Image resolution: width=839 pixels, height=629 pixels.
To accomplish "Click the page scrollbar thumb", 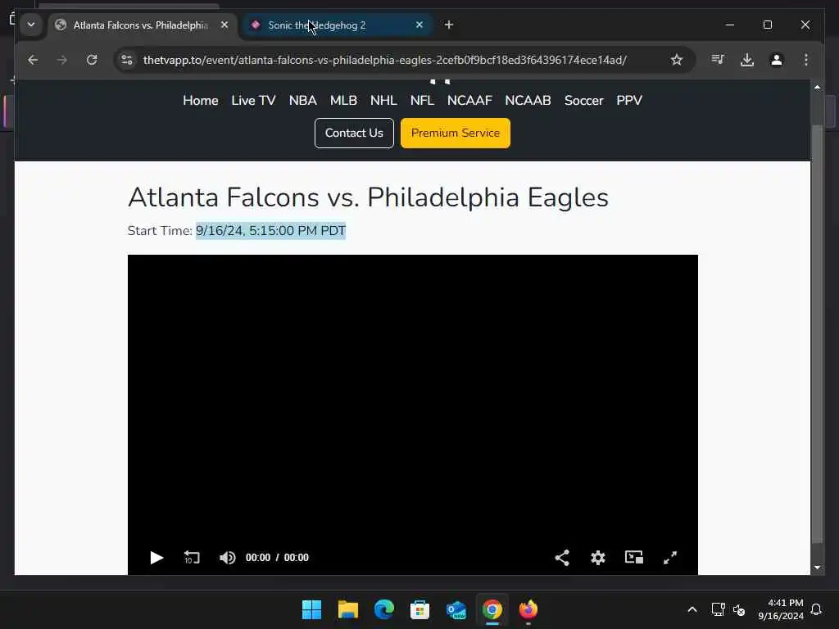I will tap(817, 334).
